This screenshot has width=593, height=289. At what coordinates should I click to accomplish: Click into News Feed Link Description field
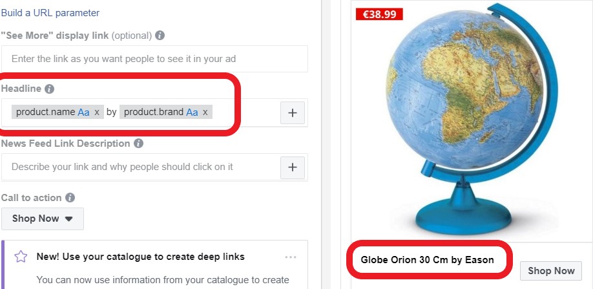pyautogui.click(x=139, y=167)
